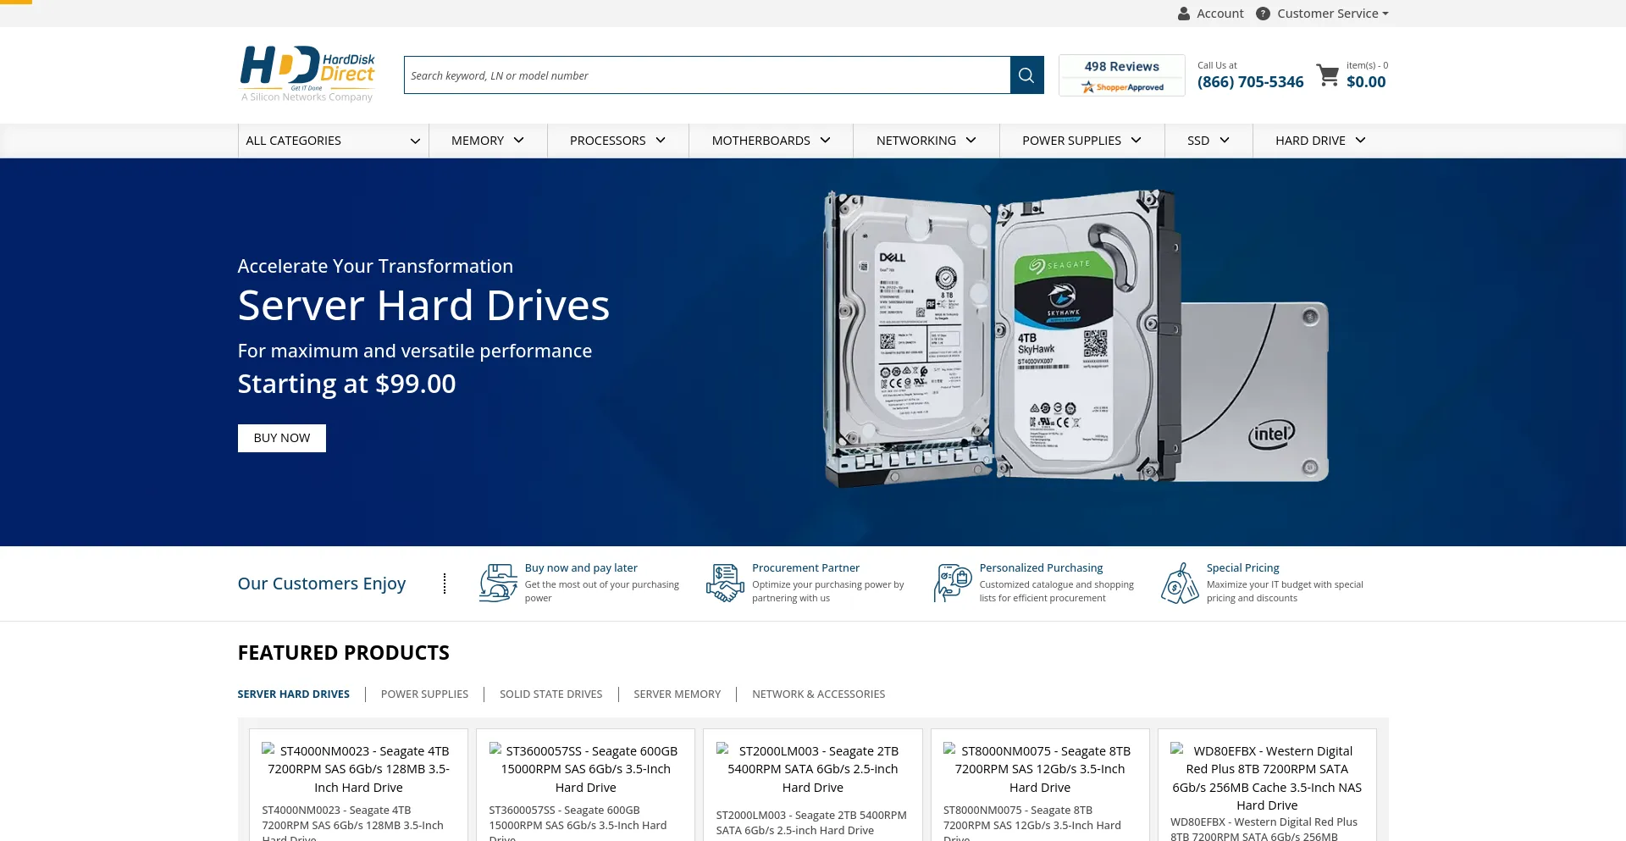This screenshot has height=841, width=1626.
Task: Open WD80EFBX Western Digital product description
Action: 1264,828
